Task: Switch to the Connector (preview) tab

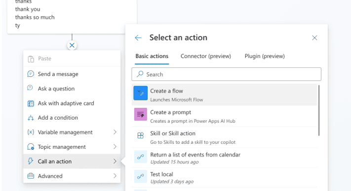Action: pos(206,56)
